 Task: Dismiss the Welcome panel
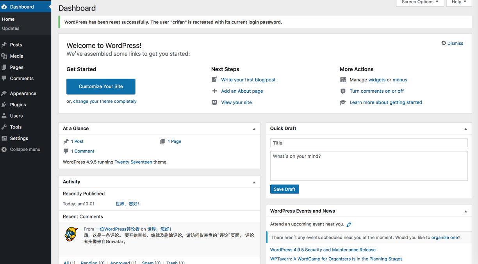click(452, 43)
